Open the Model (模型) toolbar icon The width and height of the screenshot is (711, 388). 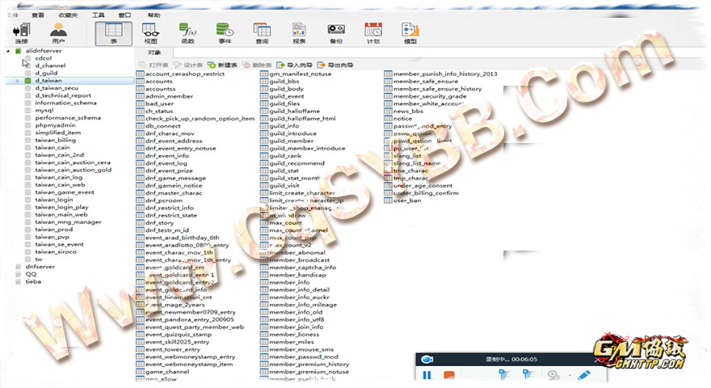click(x=410, y=33)
